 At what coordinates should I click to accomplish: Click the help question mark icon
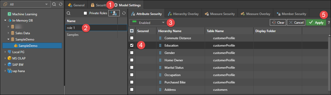tap(329, 23)
